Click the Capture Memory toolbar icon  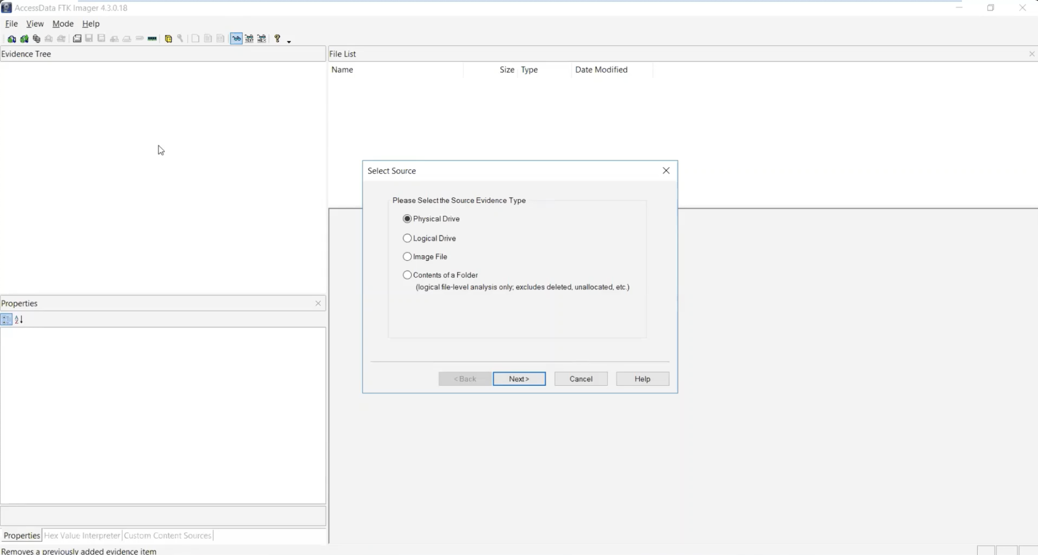click(152, 38)
